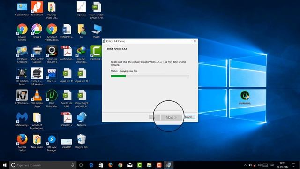This screenshot has width=300, height=169.
Task: Open the orange app in the taskbar
Action: click(x=159, y=165)
